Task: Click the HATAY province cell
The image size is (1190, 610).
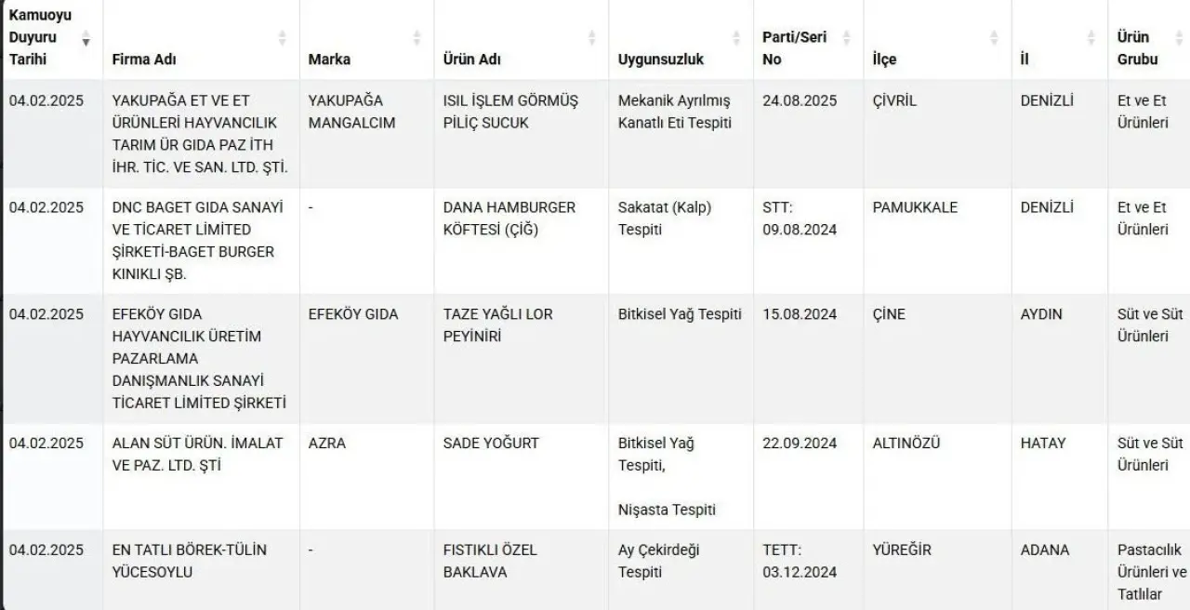Action: 1059,477
